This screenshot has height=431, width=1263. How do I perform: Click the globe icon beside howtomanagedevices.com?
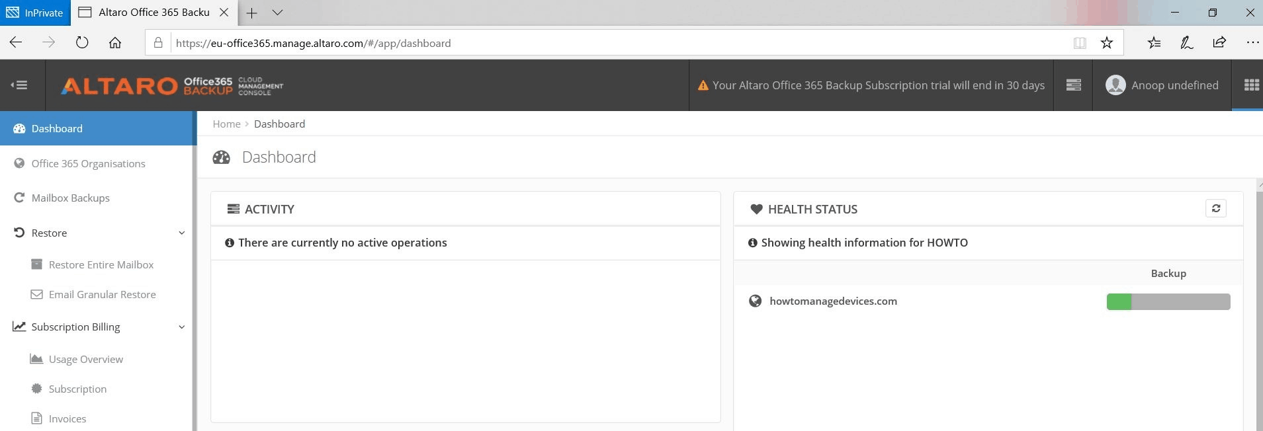click(755, 301)
